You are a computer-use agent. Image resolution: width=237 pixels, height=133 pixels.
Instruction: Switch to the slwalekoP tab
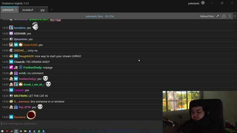tap(28, 10)
